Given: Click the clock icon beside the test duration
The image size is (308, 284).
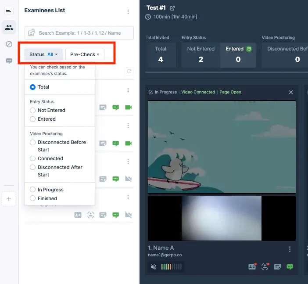Looking at the screenshot, I should pos(148,17).
